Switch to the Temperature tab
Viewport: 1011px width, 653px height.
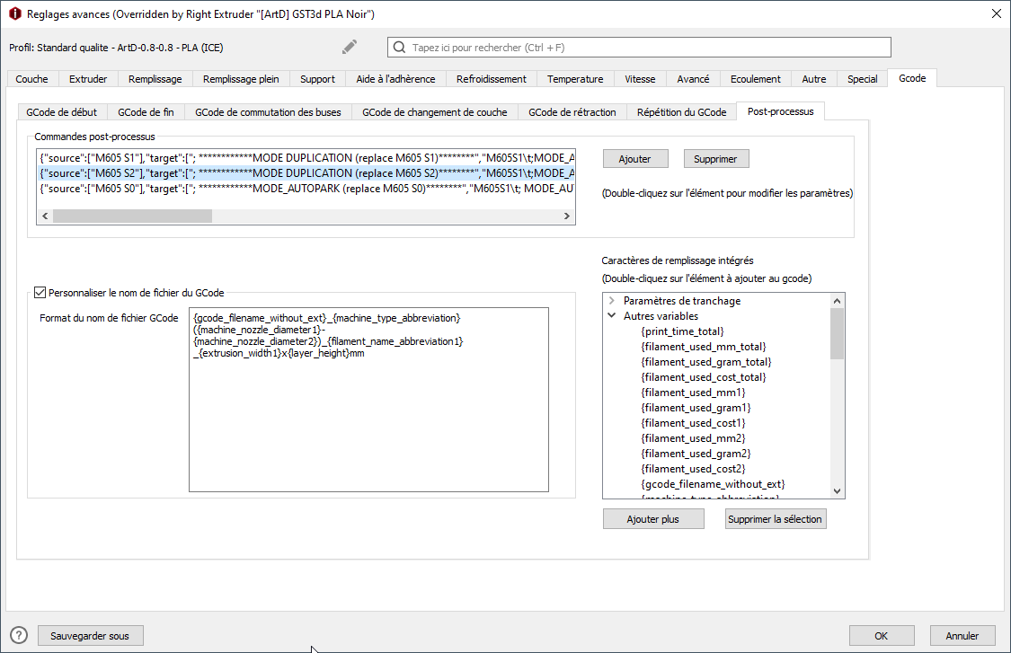(x=575, y=79)
